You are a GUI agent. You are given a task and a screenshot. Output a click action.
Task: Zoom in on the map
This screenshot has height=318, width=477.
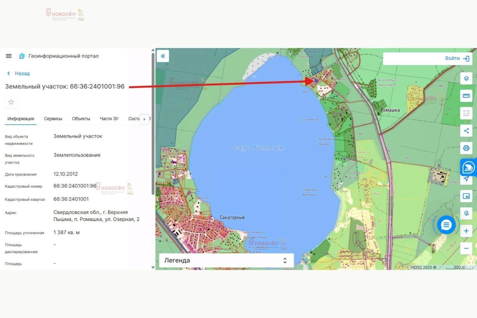coord(466,231)
